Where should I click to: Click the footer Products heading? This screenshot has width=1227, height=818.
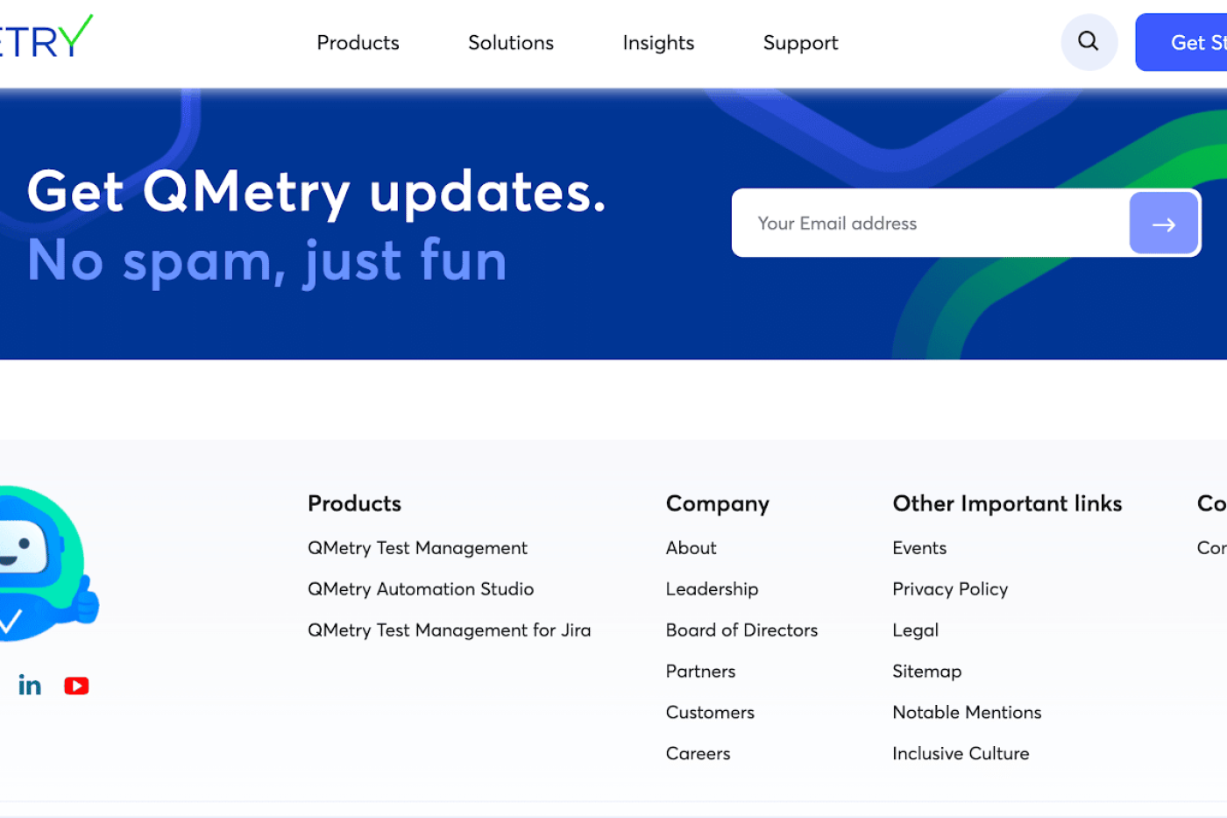[x=354, y=503]
